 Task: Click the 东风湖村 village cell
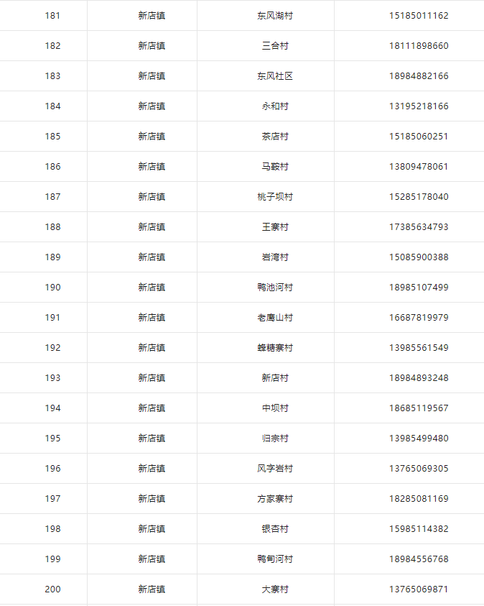click(x=275, y=16)
